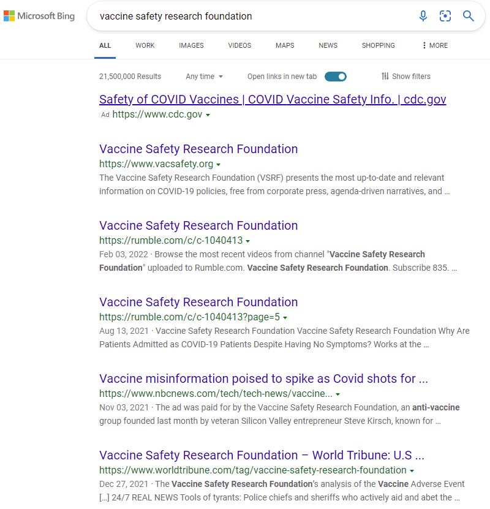
Task: Click the Show filters text label
Action: click(x=411, y=77)
